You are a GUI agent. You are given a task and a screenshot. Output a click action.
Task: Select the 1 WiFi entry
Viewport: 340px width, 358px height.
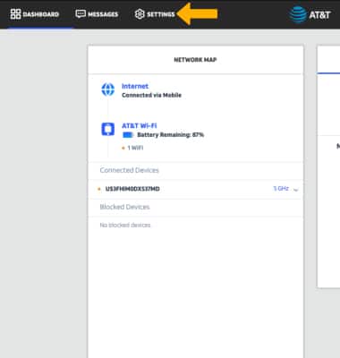(x=132, y=148)
